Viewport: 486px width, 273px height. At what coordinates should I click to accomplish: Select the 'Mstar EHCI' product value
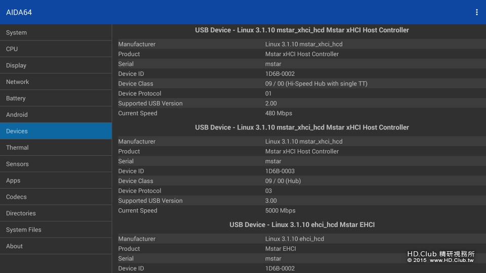coord(280,249)
